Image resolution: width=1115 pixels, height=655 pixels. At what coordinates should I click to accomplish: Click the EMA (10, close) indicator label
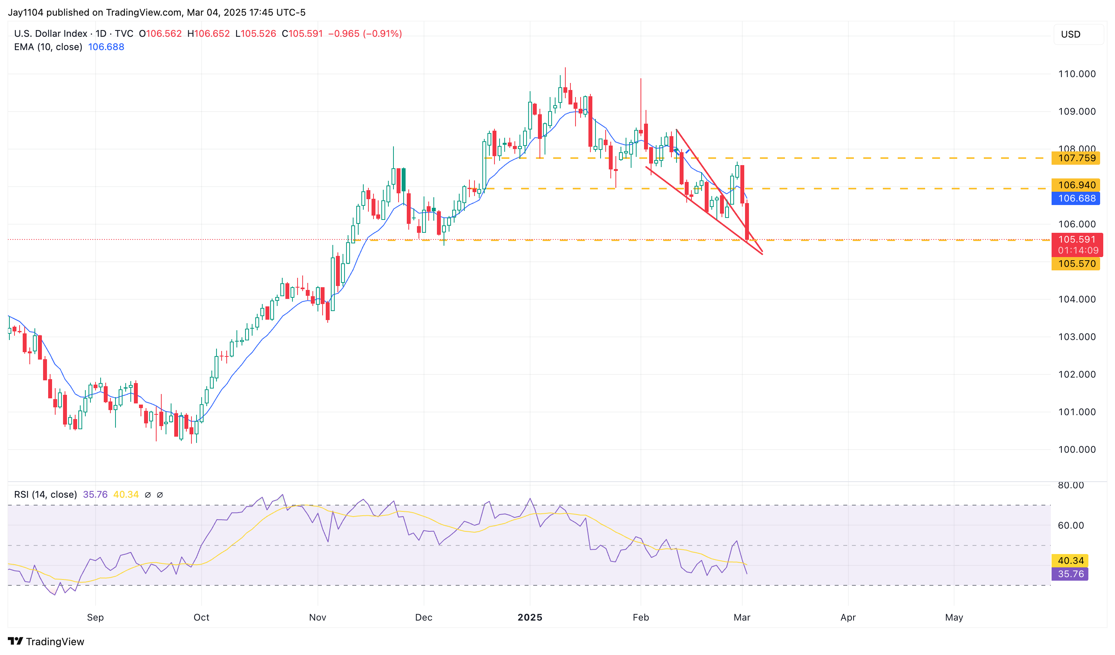48,47
